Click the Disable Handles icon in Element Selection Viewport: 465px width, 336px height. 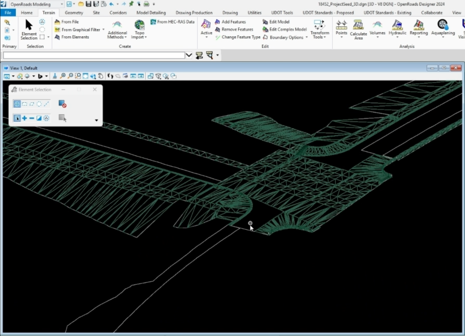point(62,104)
